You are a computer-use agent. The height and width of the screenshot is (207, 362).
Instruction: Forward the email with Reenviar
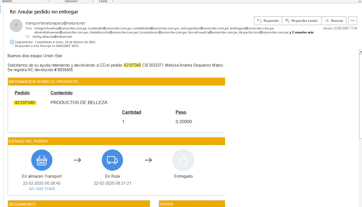(x=334, y=21)
